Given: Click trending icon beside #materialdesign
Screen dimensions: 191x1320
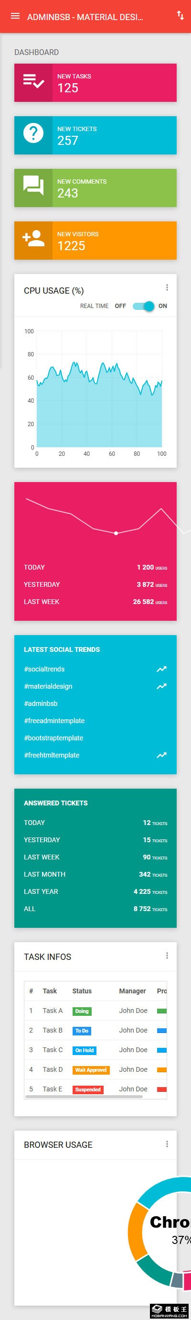Looking at the screenshot, I should pyautogui.click(x=162, y=687).
